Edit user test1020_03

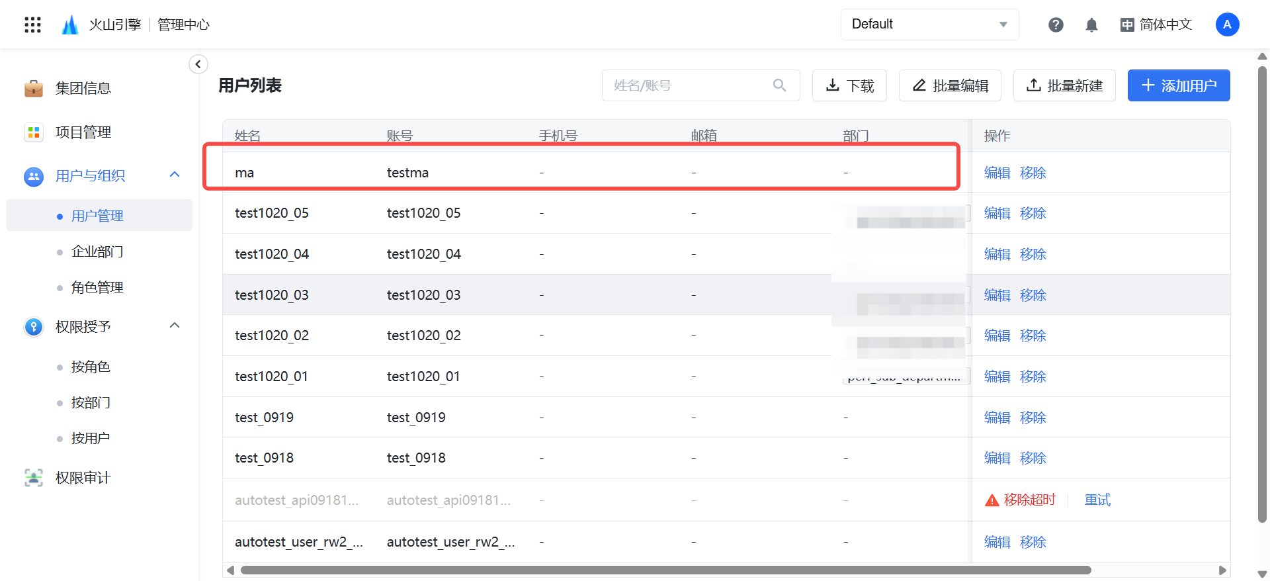point(997,295)
